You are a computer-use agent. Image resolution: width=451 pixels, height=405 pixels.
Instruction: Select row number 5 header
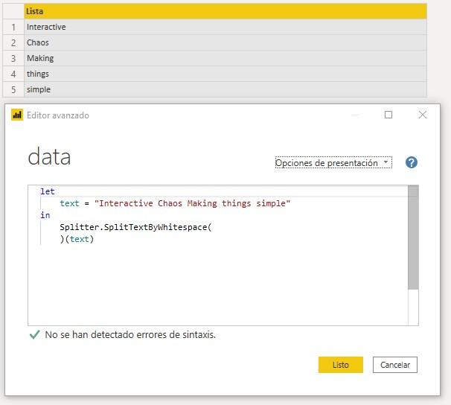pos(13,89)
